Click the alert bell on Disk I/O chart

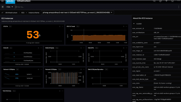click(x=38, y=48)
